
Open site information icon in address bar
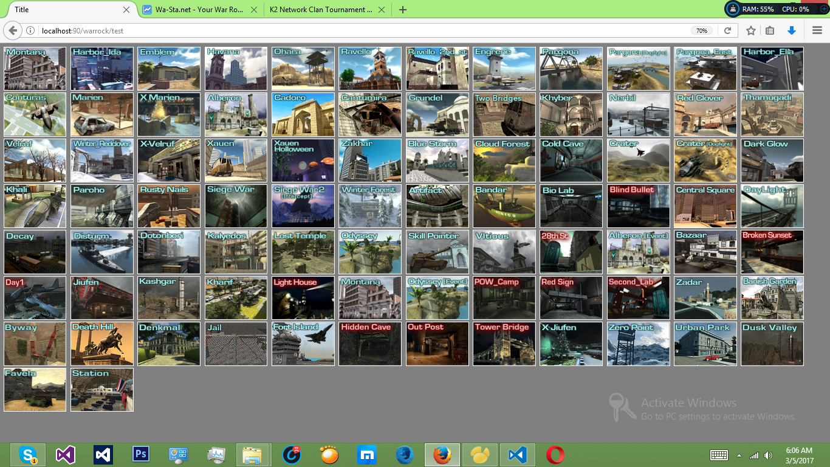tap(30, 30)
